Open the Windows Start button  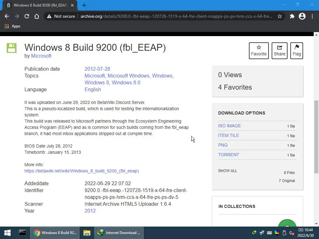7,233
